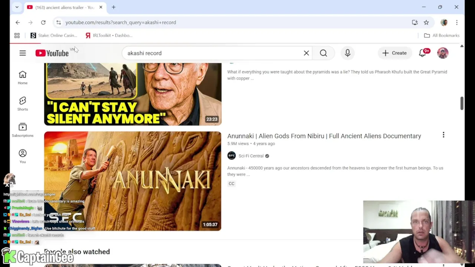
Task: Open the Chrome three-dot menu
Action: click(x=457, y=22)
